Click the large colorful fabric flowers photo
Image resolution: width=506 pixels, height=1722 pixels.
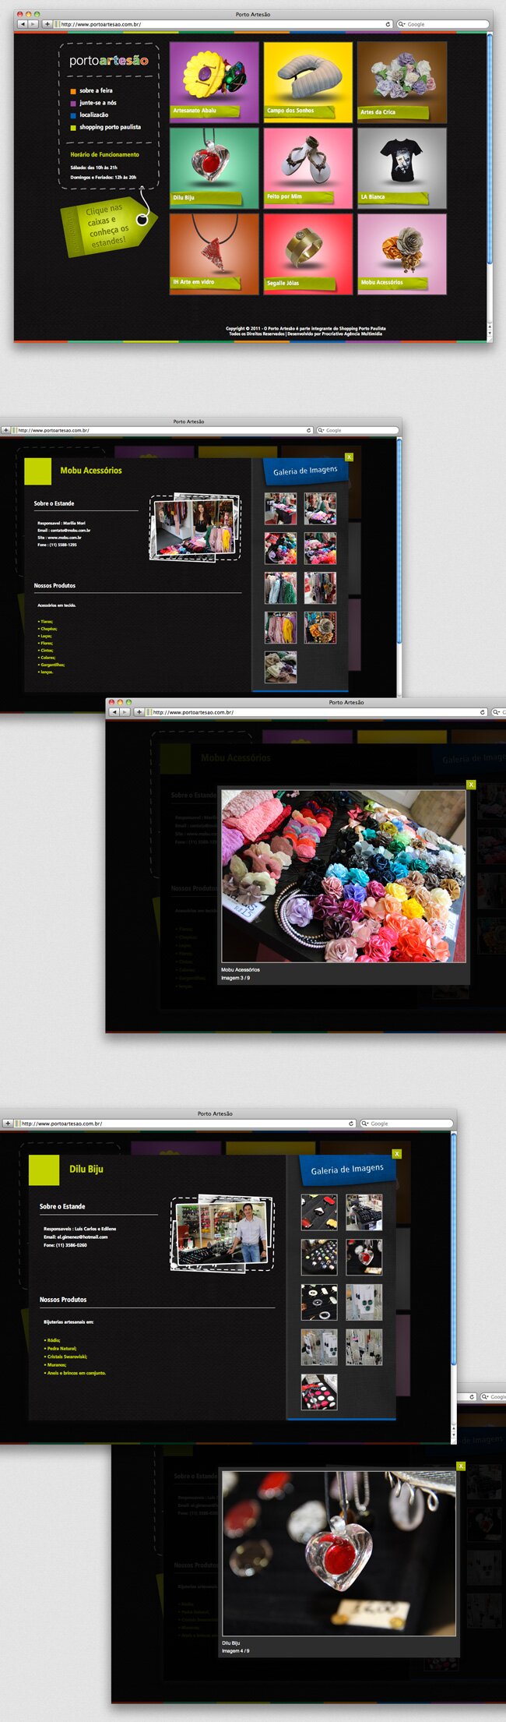point(343,877)
